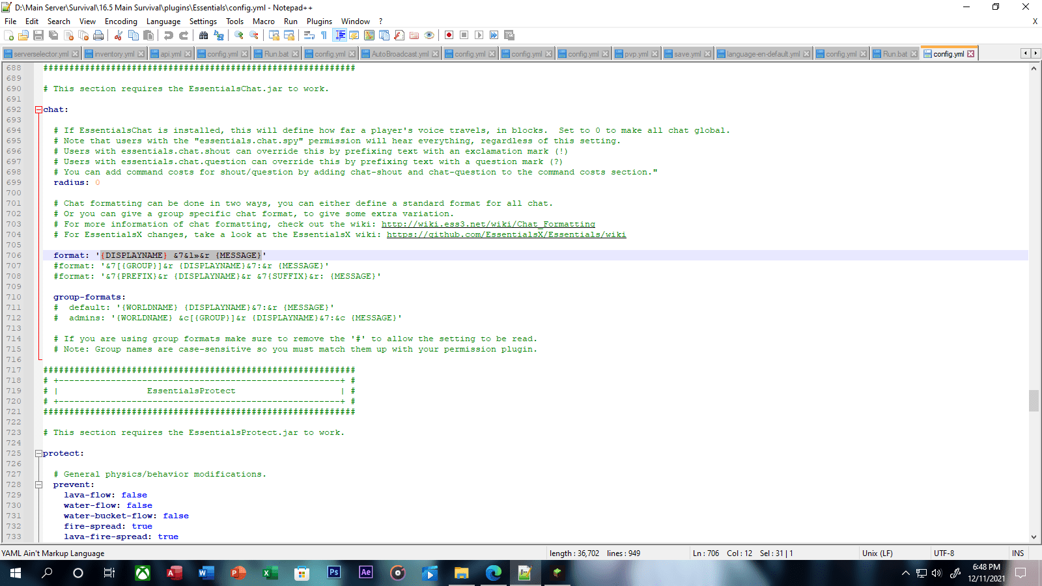Click the Open file folder icon

click(x=23, y=35)
